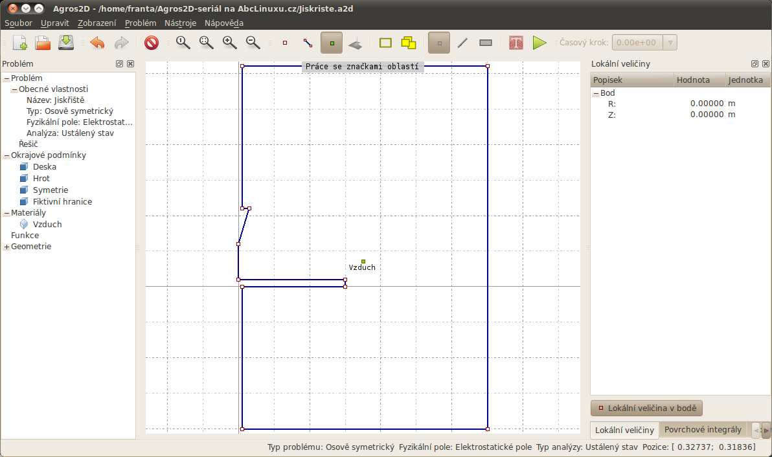Toggle the operate on labels tool
Screen dimensions: 772x457
(332, 43)
